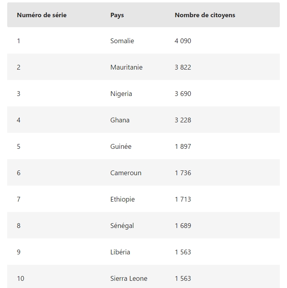Viewport: 287px width, 288px height.
Task: Click the Mauritanie cell
Action: (x=126, y=67)
